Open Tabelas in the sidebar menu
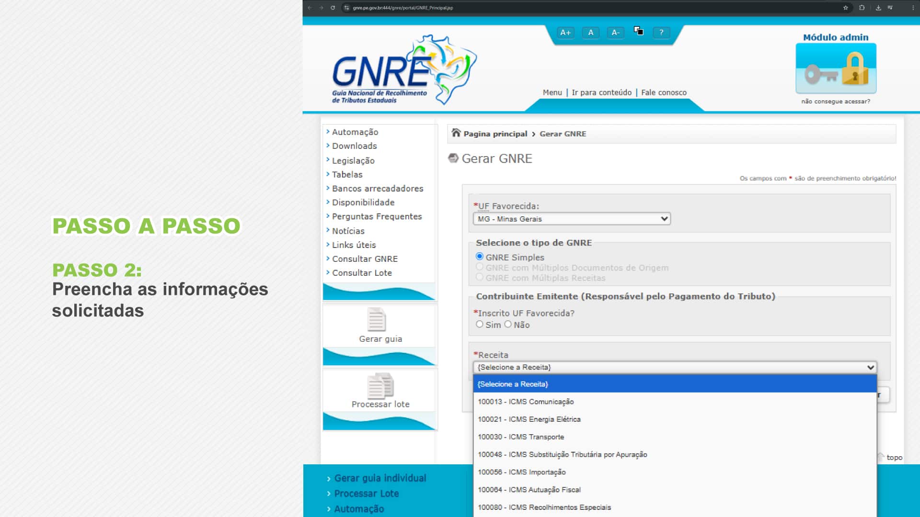Viewport: 920px width, 517px height. [347, 175]
